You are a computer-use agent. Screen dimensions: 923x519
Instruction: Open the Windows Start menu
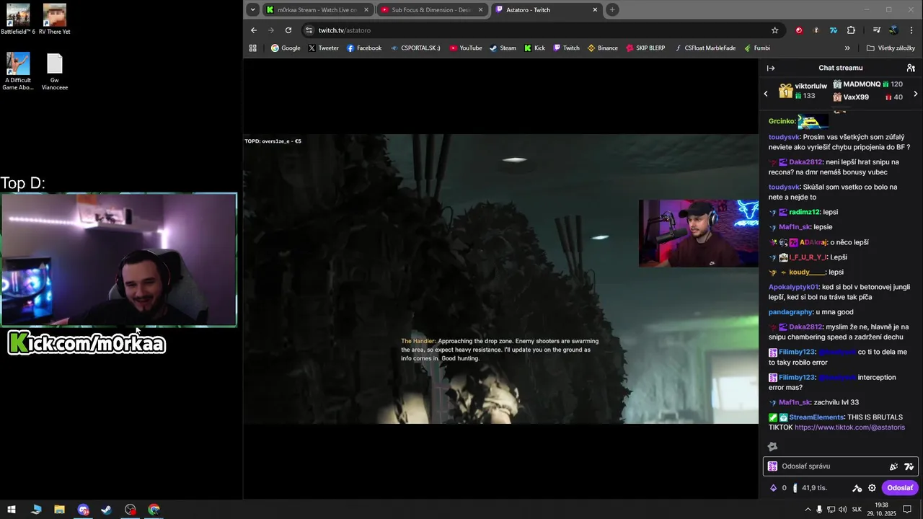(x=12, y=510)
